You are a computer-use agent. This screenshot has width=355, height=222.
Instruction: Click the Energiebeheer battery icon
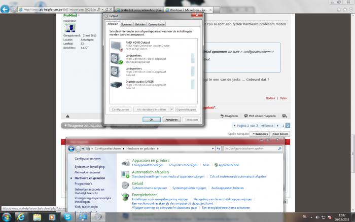(x=125, y=197)
